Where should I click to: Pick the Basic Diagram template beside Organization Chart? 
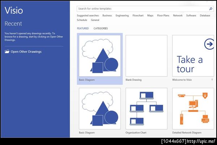coord(100,111)
